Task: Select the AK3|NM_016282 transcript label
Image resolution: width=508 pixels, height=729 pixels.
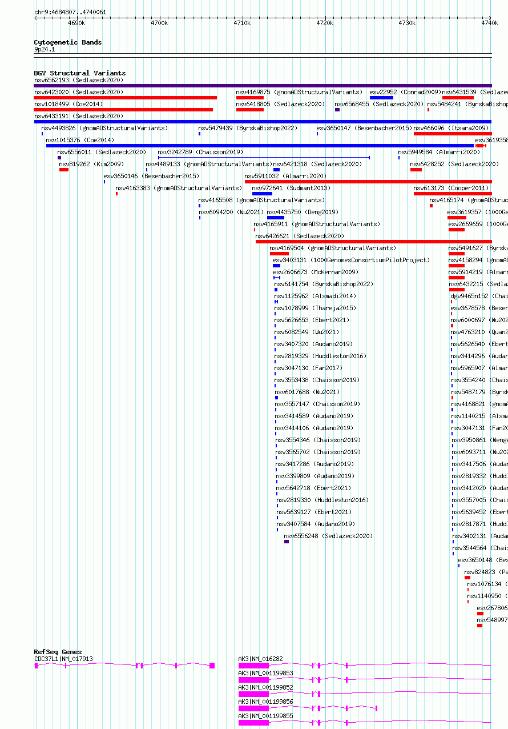Action: pyautogui.click(x=260, y=659)
